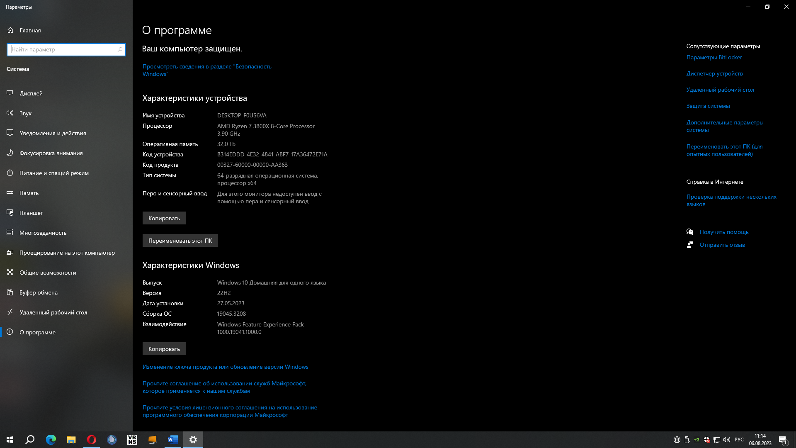This screenshot has height=448, width=796.
Task: Open Opera browser from taskbar
Action: [91, 440]
